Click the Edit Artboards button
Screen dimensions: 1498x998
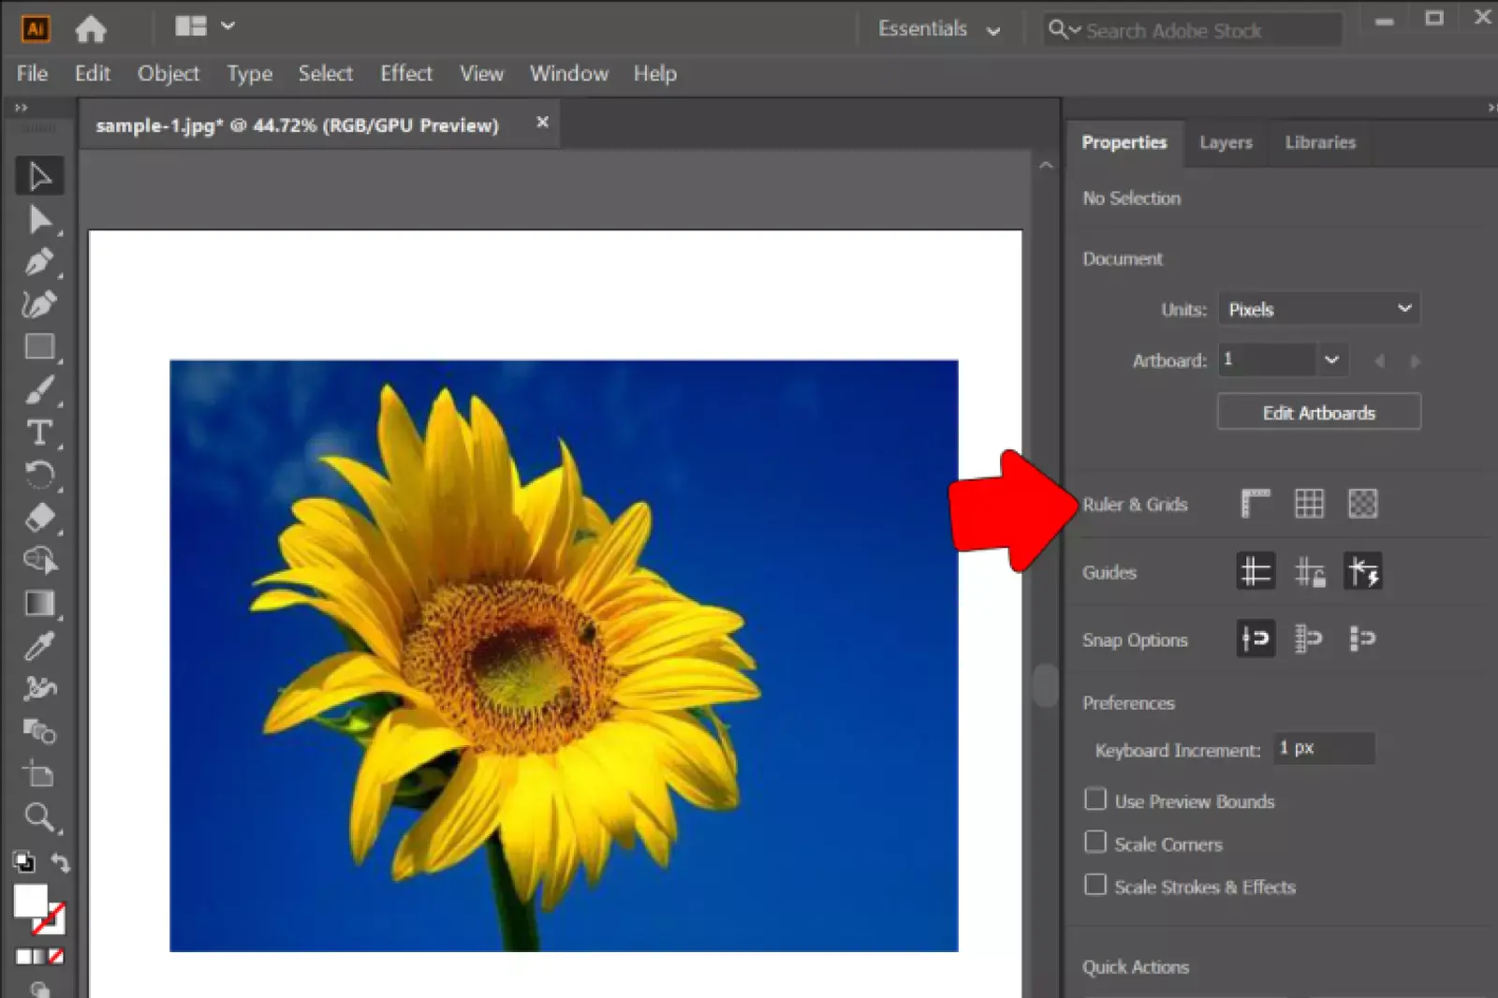[1318, 412]
